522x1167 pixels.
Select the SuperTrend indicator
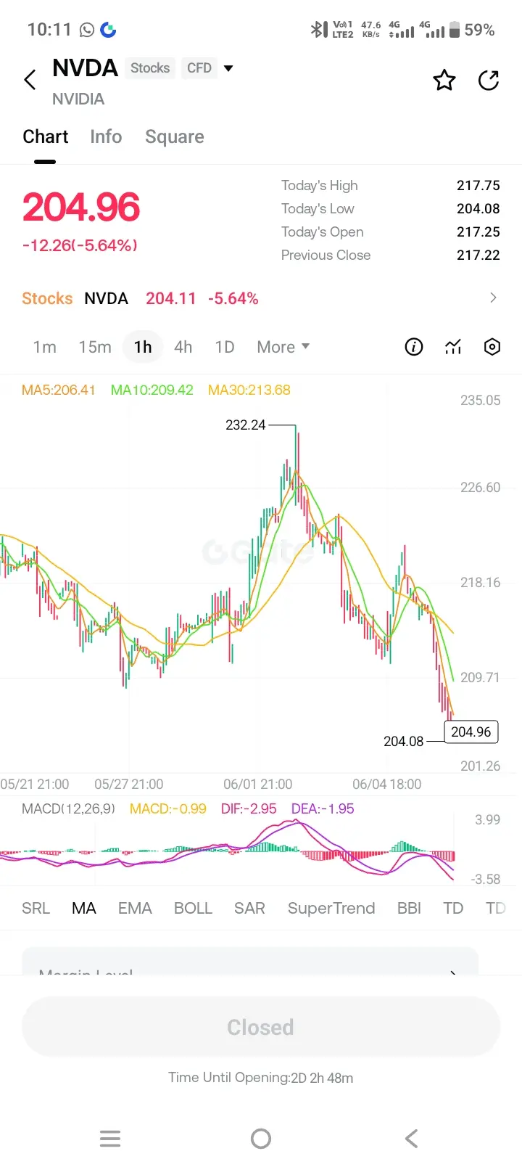click(331, 908)
